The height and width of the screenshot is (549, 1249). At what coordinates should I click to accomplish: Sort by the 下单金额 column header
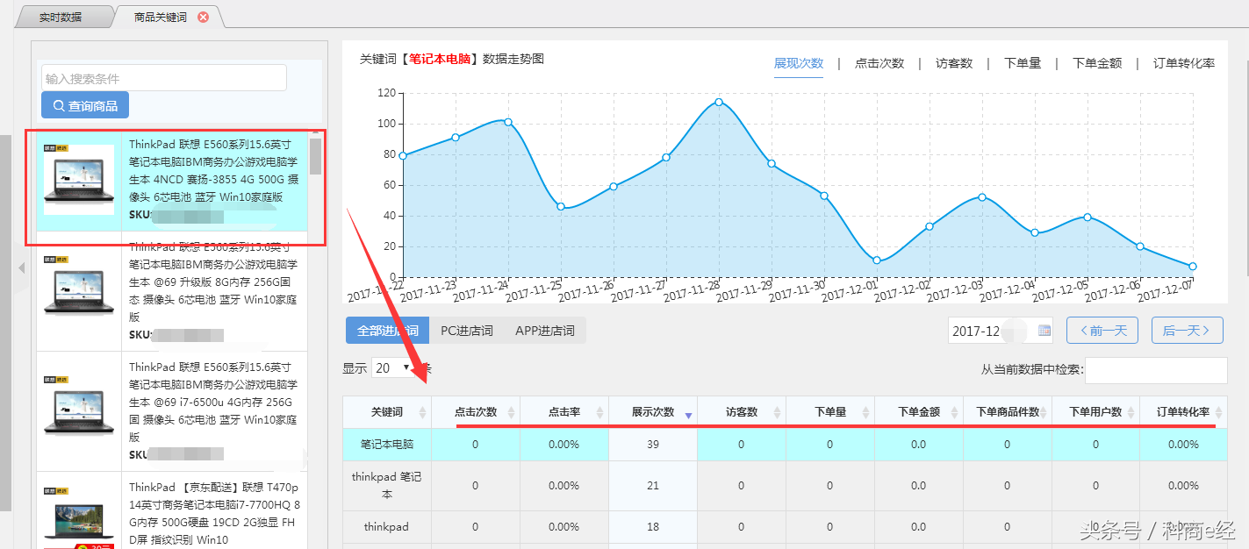tap(919, 411)
